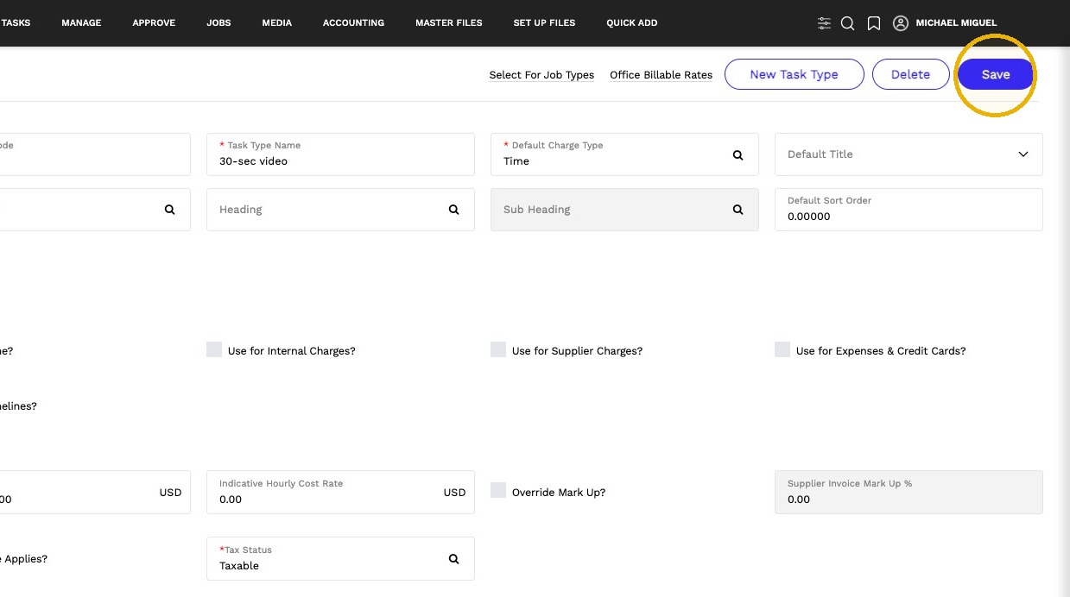Viewport: 1070px width, 597px height.
Task: Open the settings sliders icon in top bar
Action: tap(824, 23)
